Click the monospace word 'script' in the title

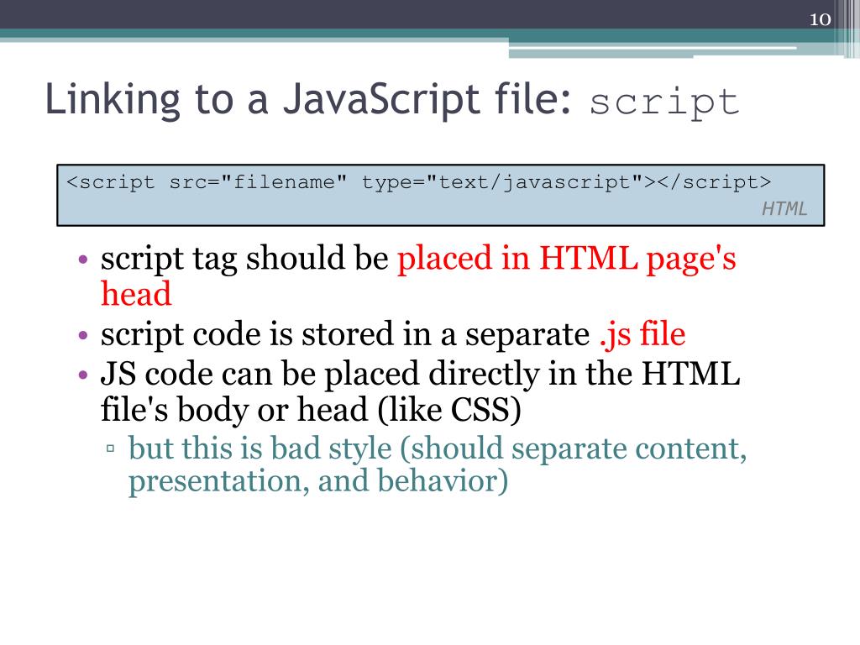[664, 103]
